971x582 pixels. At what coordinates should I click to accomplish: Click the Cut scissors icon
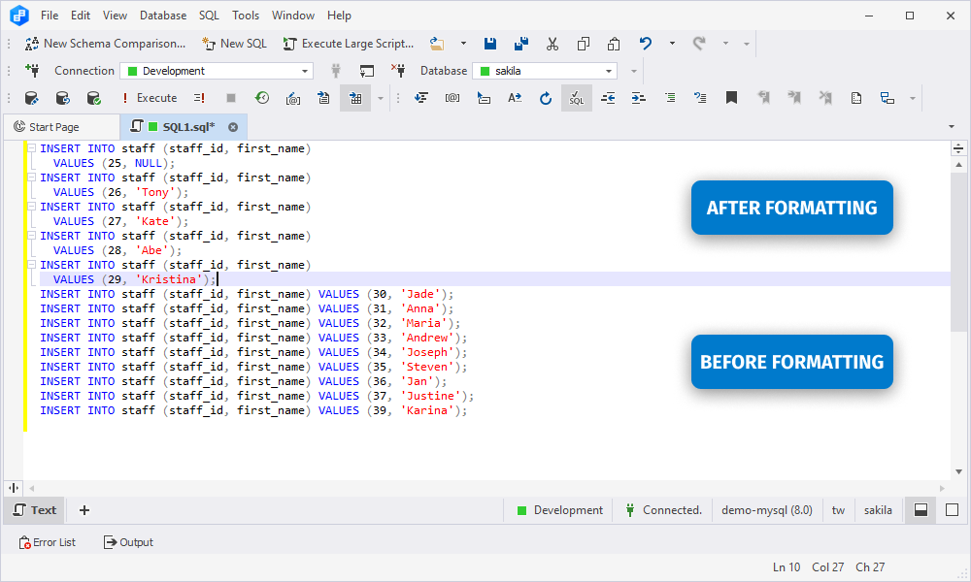(x=552, y=44)
